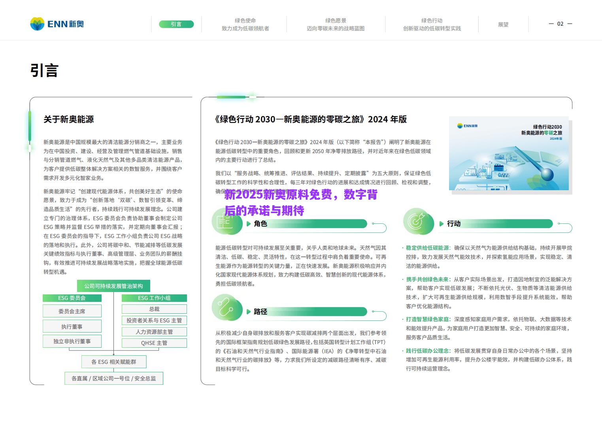602x425 pixels.
Task: Click the purple overlay headline 新2025新奥原料免费
Action: [301, 202]
